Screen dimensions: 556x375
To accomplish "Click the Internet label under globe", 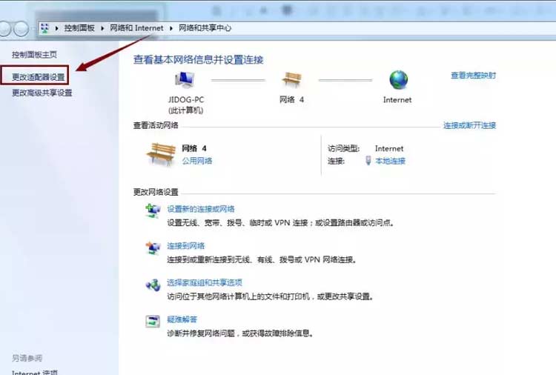I will [x=397, y=100].
